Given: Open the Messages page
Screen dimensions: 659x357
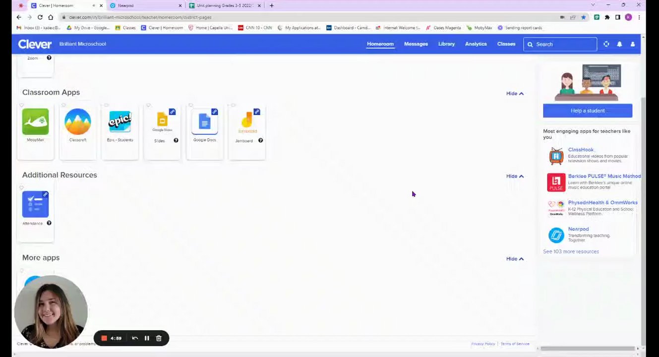Looking at the screenshot, I should (x=416, y=44).
